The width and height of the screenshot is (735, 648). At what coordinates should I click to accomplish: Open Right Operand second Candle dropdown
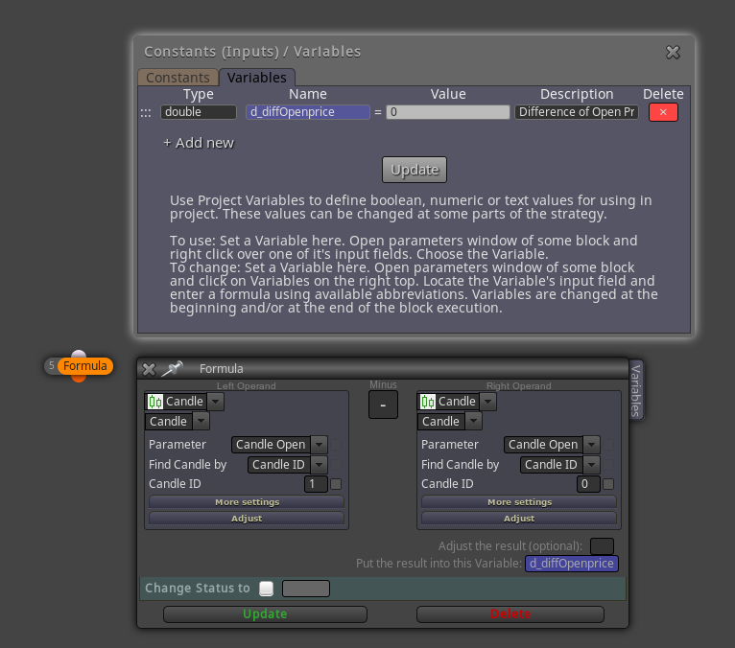[x=473, y=422]
